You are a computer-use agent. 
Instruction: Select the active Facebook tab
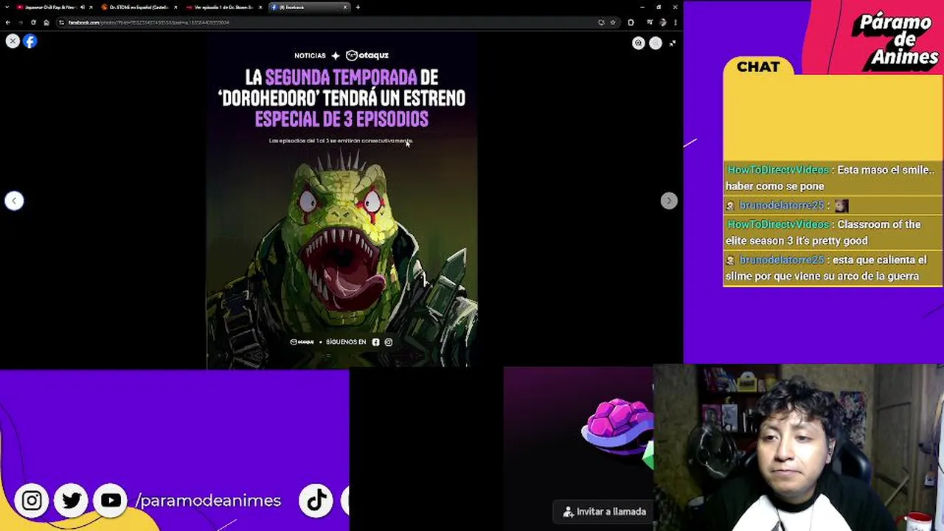308,7
